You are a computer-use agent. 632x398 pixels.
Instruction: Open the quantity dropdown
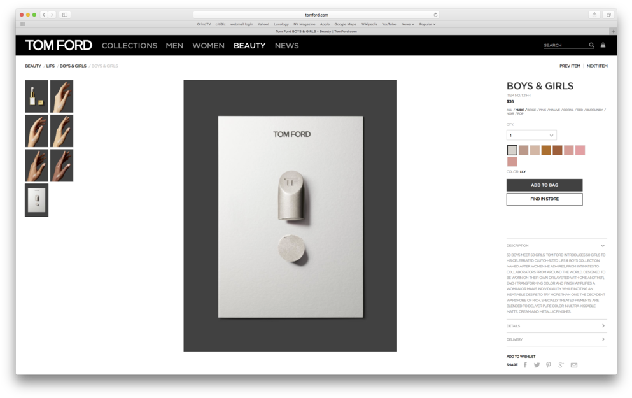[x=531, y=135]
